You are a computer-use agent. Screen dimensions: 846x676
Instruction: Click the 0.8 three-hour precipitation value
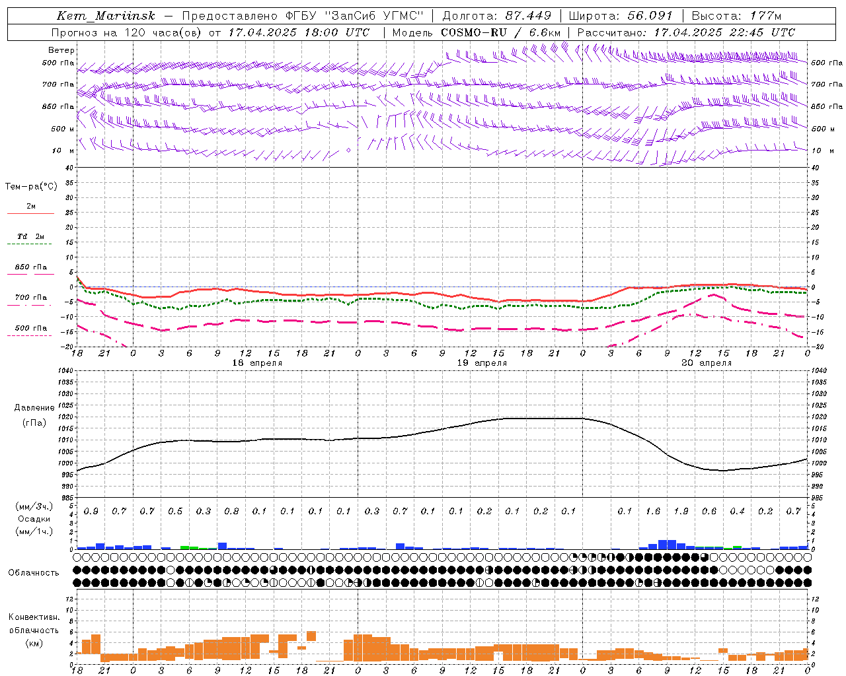[x=231, y=511]
